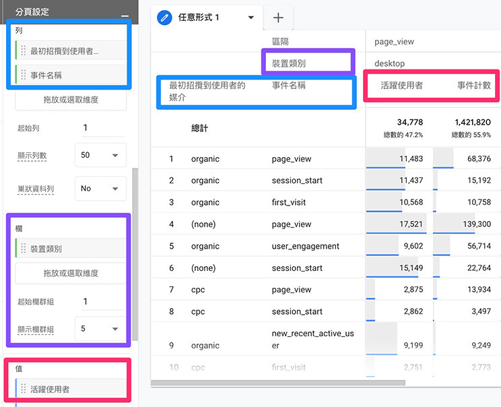Add a new tab with the plus button
501x407 pixels.
pos(278,18)
